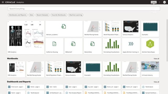
Task: Open the three-dot page menu
Action: (x=160, y=2)
